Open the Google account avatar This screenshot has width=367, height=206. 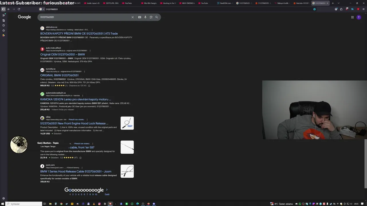click(359, 17)
